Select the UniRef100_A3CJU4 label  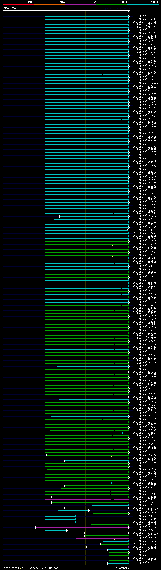tap(144, 286)
